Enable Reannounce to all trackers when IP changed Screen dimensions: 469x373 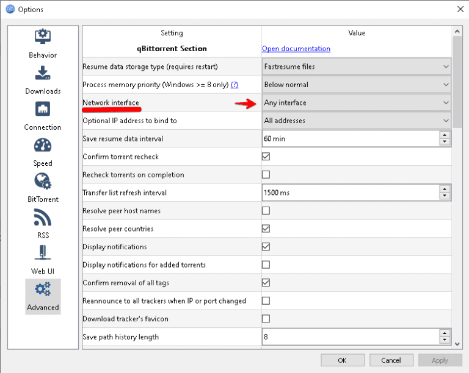[266, 301]
